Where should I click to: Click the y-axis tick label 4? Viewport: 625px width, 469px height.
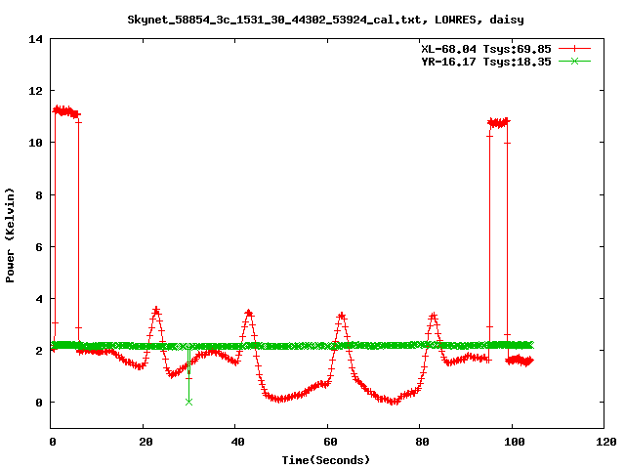pos(39,299)
